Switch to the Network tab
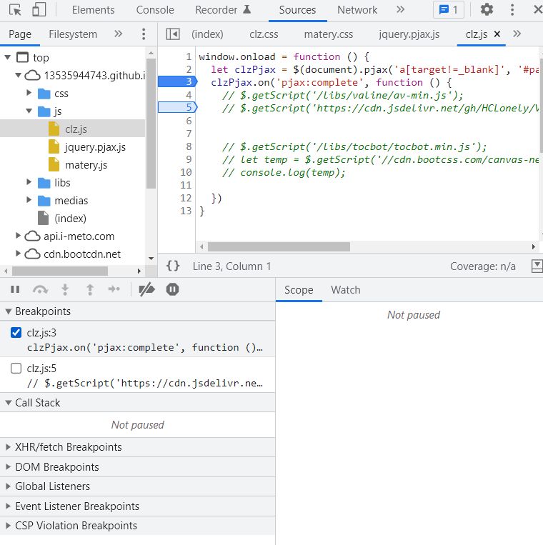Image resolution: width=543 pixels, height=545 pixels. (357, 10)
